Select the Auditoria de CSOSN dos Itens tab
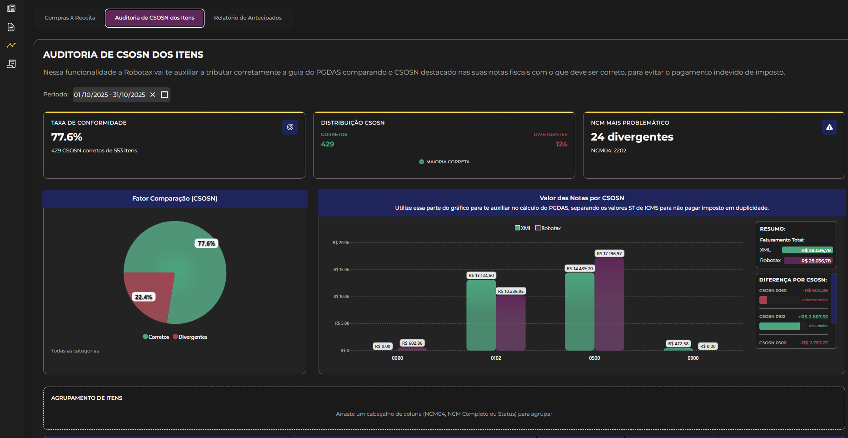 click(155, 18)
